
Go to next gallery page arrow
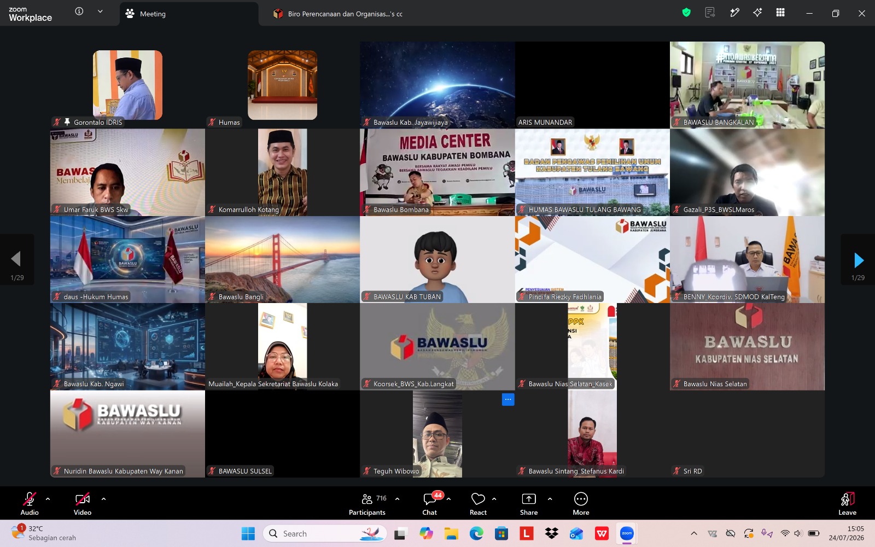pos(859,260)
